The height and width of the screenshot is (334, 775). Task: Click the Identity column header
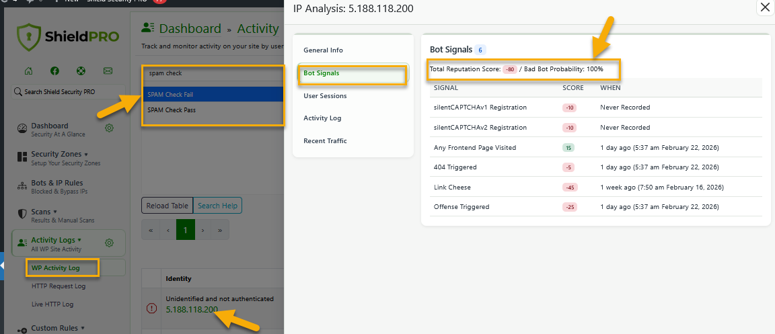tap(178, 279)
